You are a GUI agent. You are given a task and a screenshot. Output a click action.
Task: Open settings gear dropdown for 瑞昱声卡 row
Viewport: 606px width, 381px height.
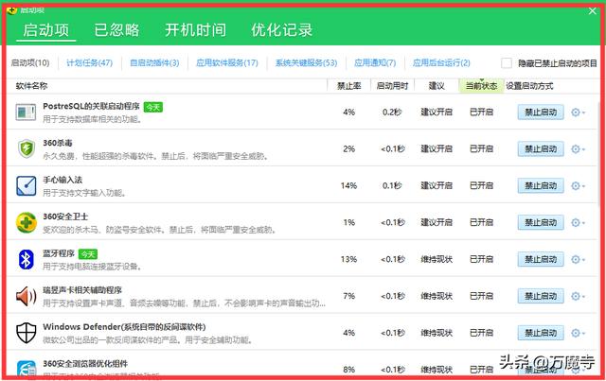tap(578, 296)
